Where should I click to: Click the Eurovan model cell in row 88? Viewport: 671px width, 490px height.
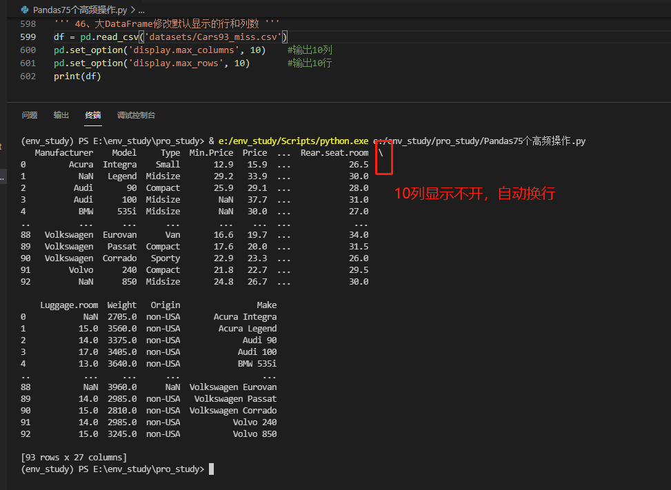click(119, 235)
